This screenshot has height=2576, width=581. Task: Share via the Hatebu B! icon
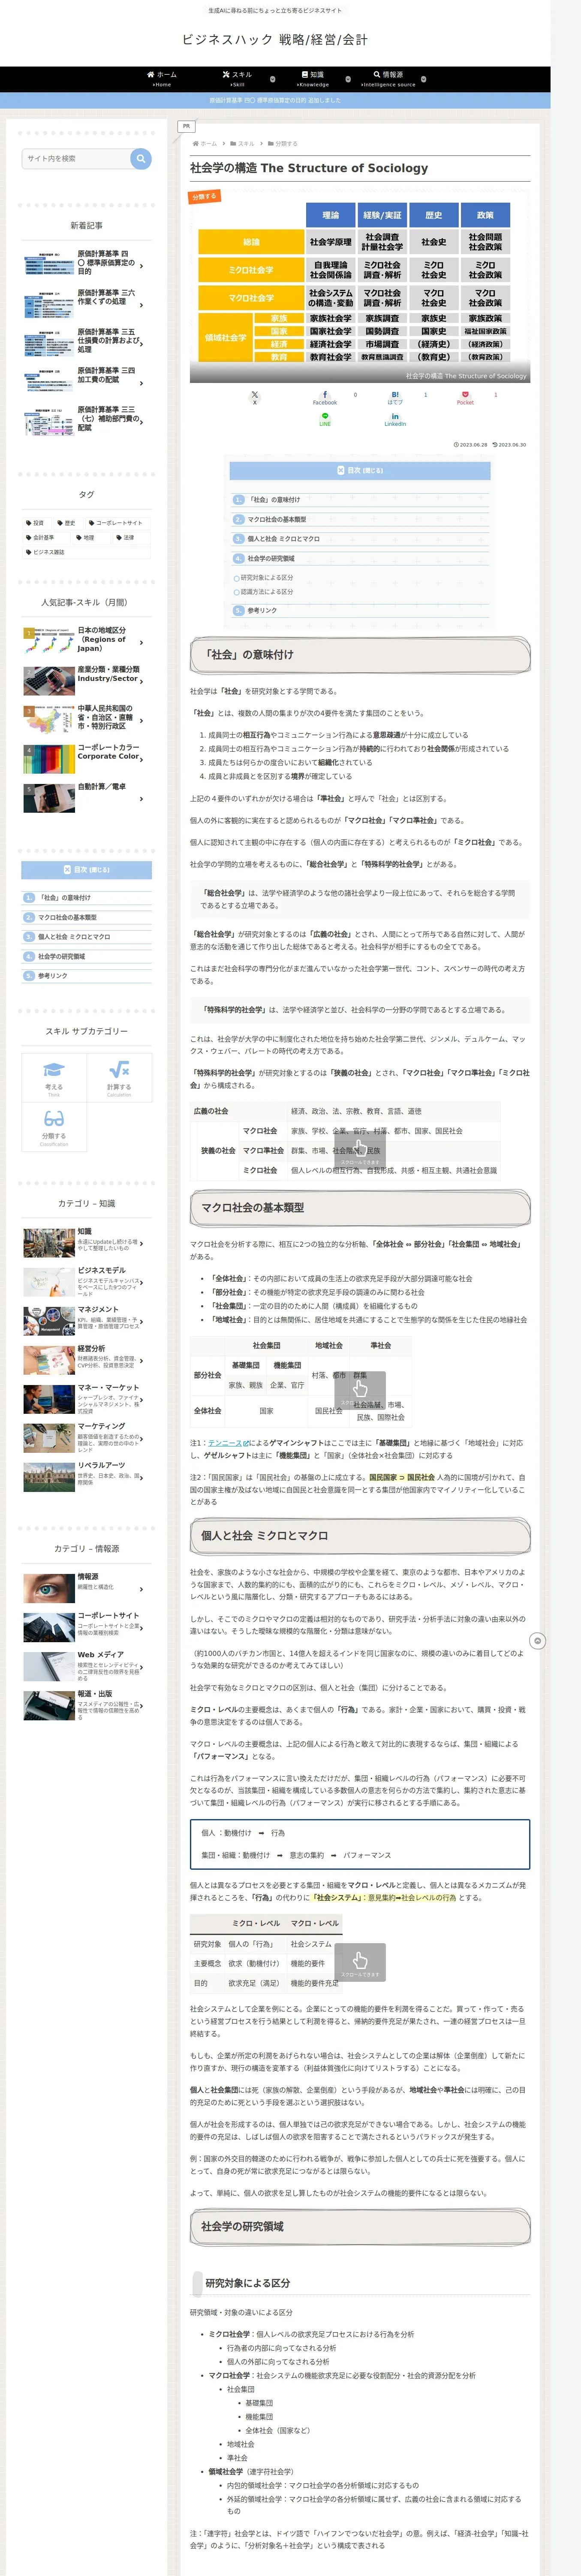tap(395, 397)
